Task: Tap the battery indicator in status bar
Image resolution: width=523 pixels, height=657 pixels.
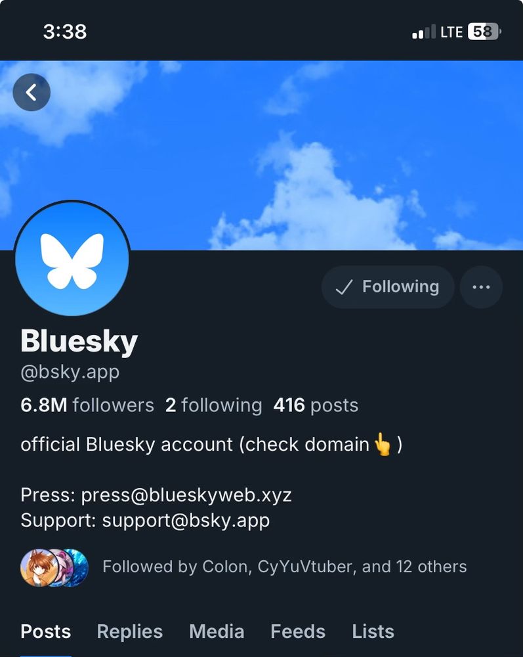Action: (484, 32)
